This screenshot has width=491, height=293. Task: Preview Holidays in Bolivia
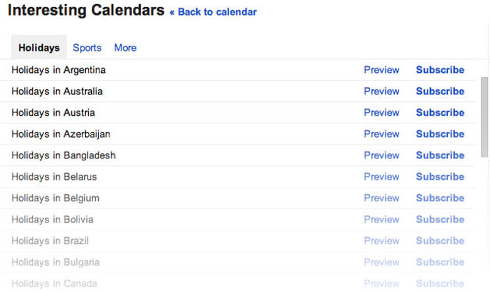point(381,219)
